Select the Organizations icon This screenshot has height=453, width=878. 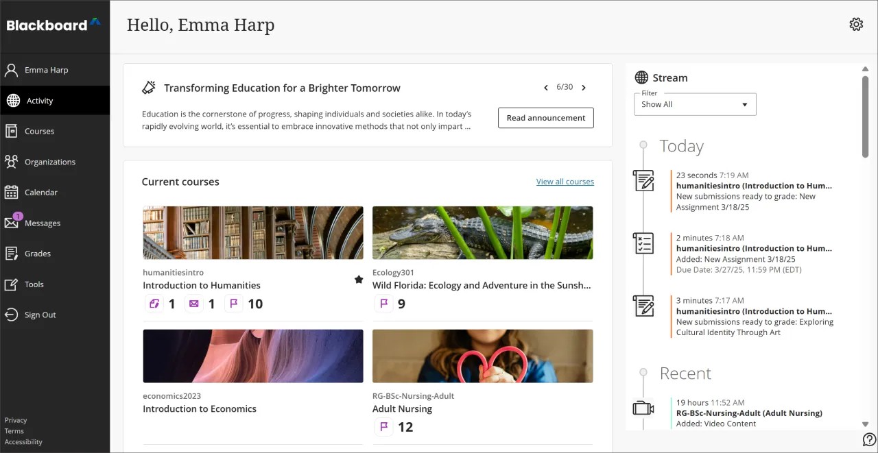tap(12, 161)
